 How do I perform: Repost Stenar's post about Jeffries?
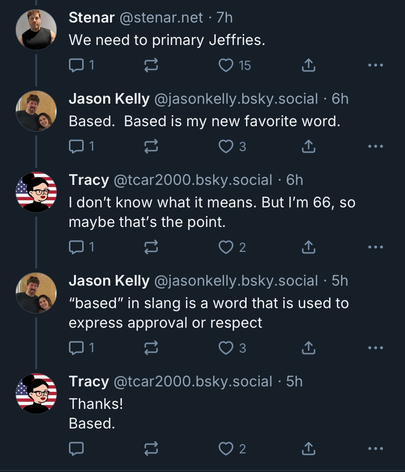pos(151,65)
